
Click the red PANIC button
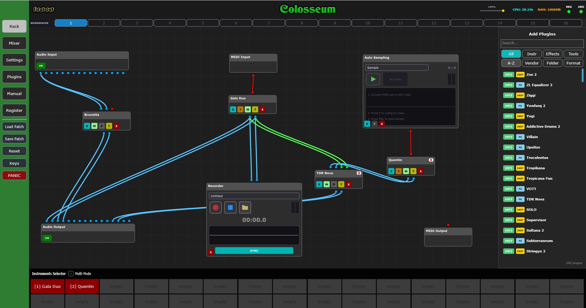pyautogui.click(x=14, y=175)
